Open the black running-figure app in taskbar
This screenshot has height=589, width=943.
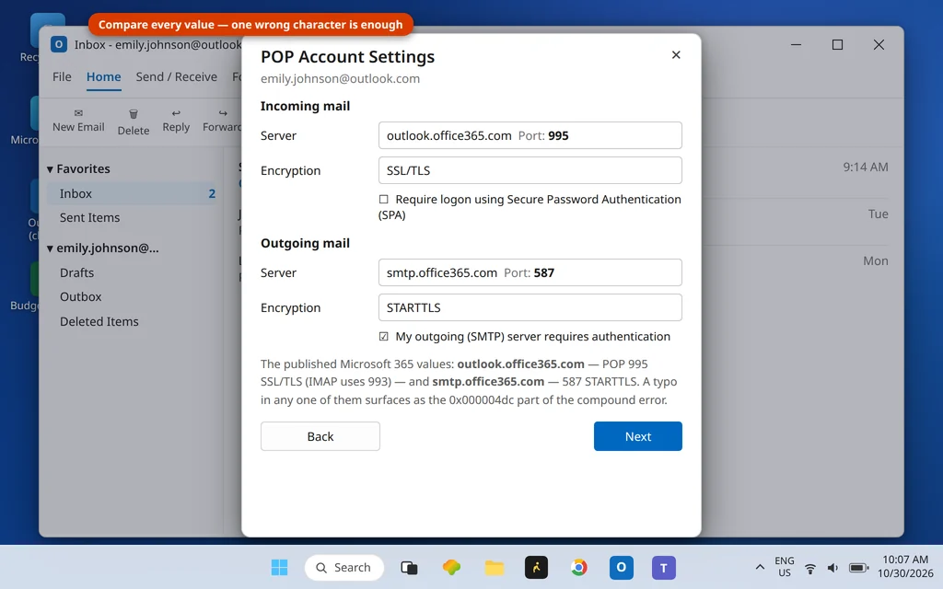537,567
